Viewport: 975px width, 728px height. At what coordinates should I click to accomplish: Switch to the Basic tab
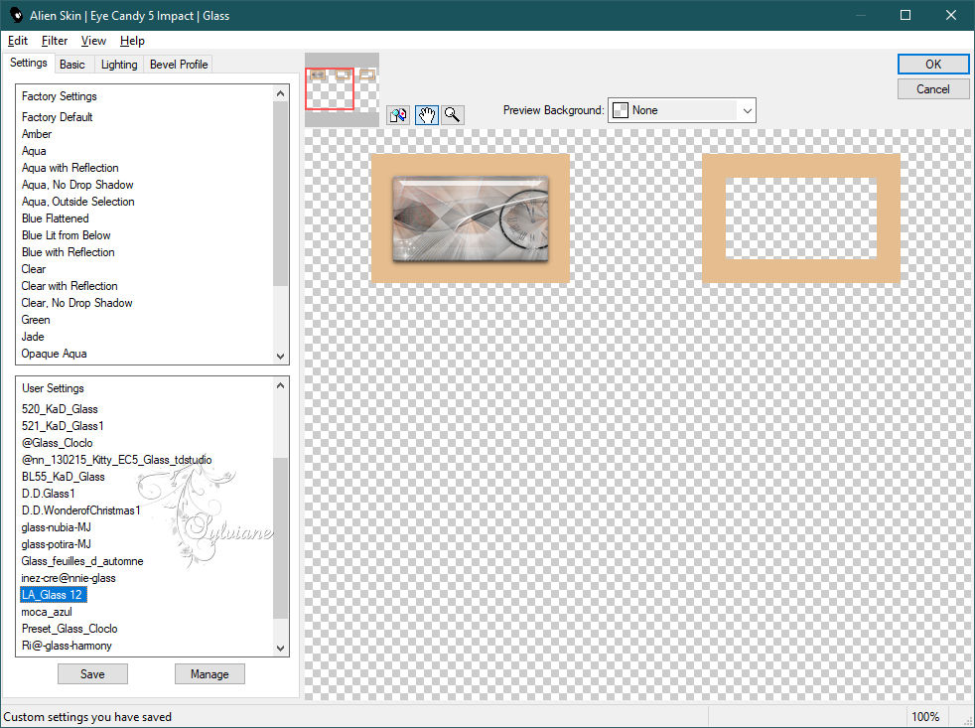[72, 65]
